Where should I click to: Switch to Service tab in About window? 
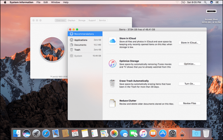click(102, 20)
